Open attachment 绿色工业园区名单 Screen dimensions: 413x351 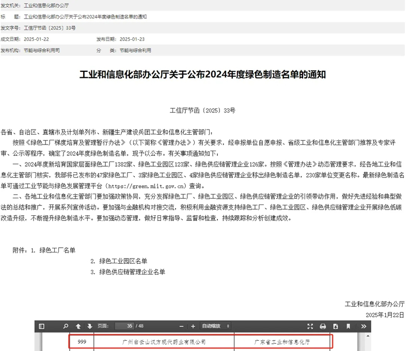click(x=123, y=261)
